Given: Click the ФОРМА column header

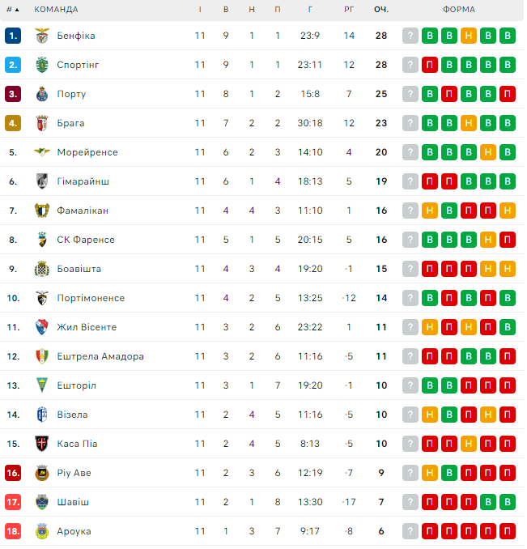Looking at the screenshot, I should (459, 10).
